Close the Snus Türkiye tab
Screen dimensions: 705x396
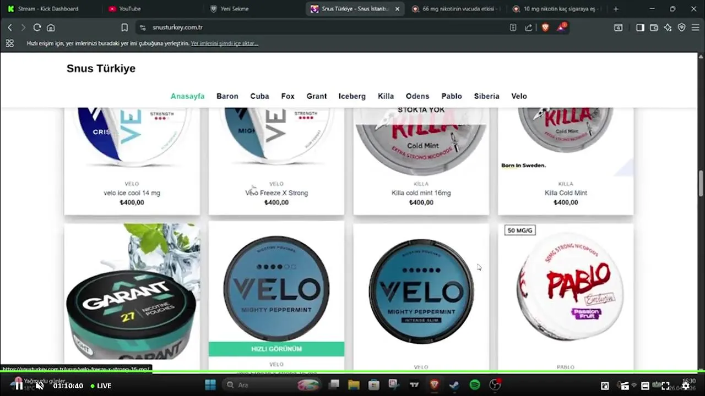pyautogui.click(x=397, y=9)
